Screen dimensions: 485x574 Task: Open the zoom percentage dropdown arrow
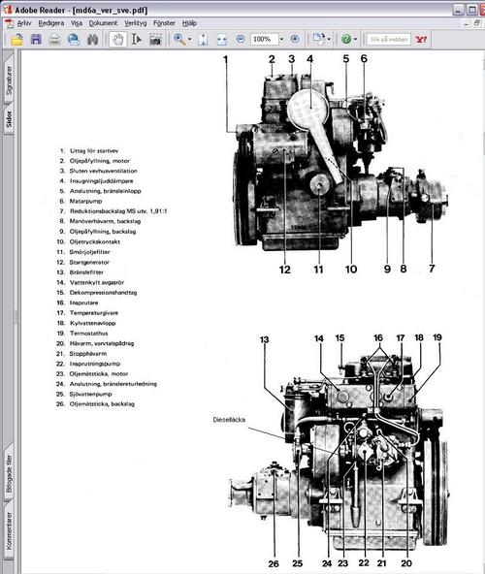[x=281, y=39]
